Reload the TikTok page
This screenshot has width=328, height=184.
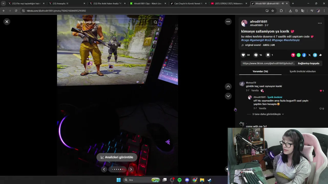point(16,11)
